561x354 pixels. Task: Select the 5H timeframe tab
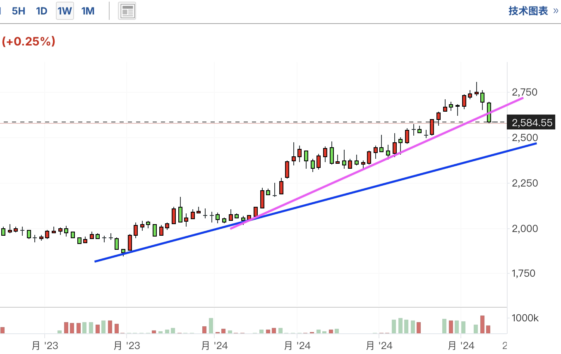click(19, 11)
